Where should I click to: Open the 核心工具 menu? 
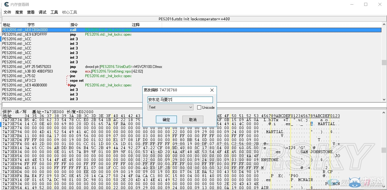tap(70, 12)
